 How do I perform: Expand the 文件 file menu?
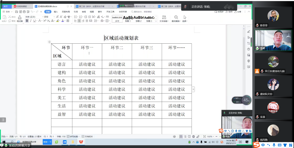(7, 12)
